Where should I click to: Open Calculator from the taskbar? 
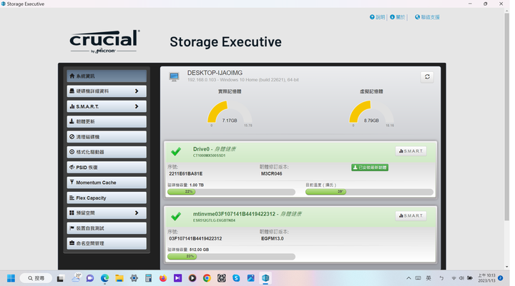[x=149, y=278]
